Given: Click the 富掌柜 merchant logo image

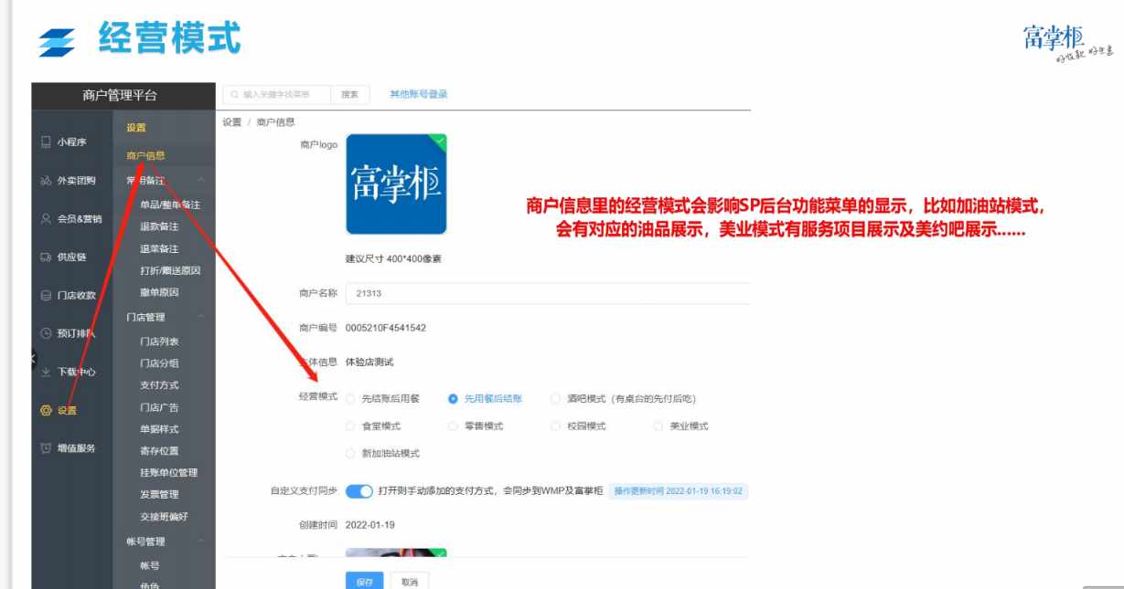Looking at the screenshot, I should click(396, 184).
